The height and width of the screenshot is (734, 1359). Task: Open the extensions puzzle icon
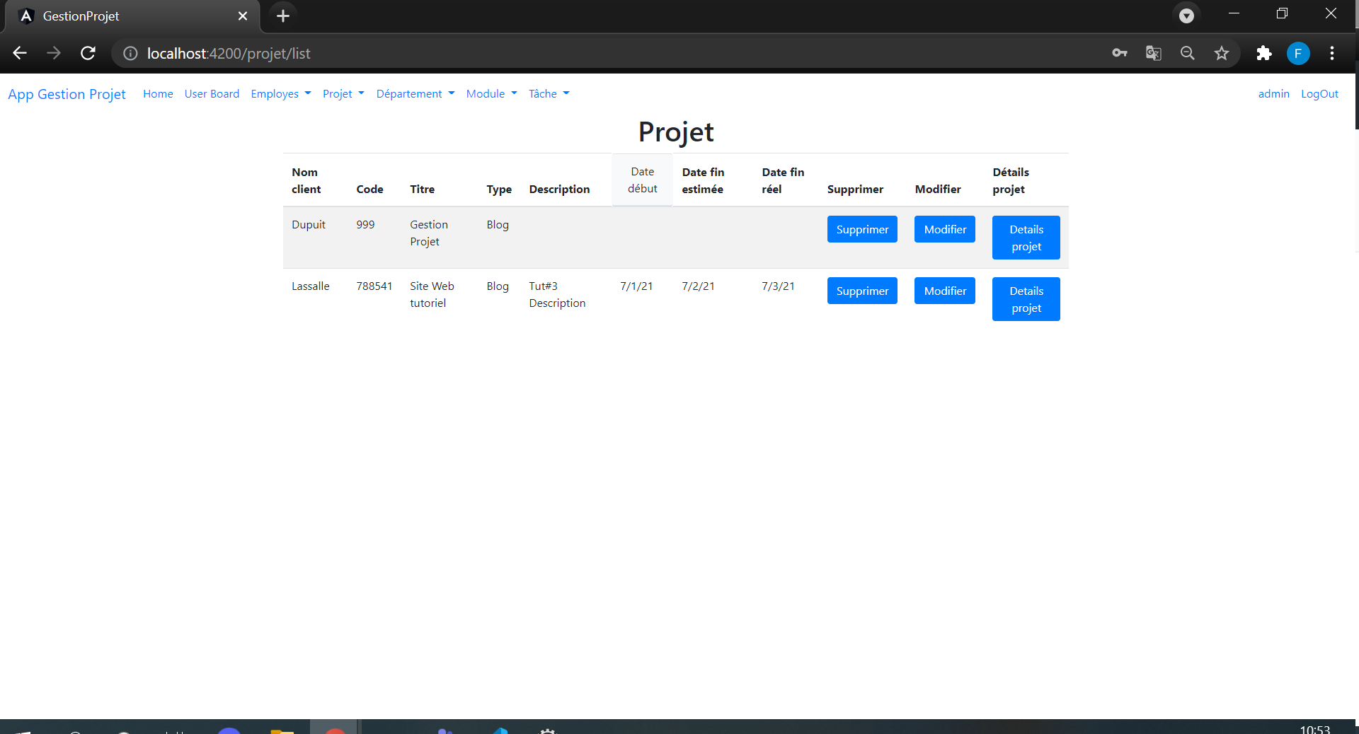tap(1263, 53)
